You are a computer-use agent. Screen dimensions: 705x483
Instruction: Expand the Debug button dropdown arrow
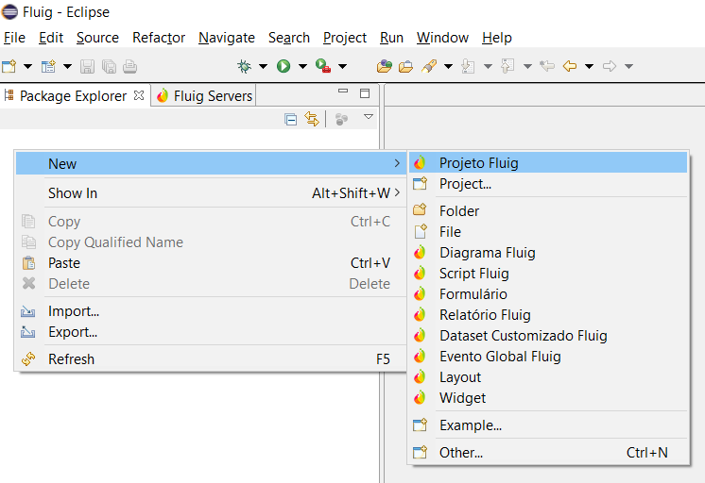click(x=262, y=66)
